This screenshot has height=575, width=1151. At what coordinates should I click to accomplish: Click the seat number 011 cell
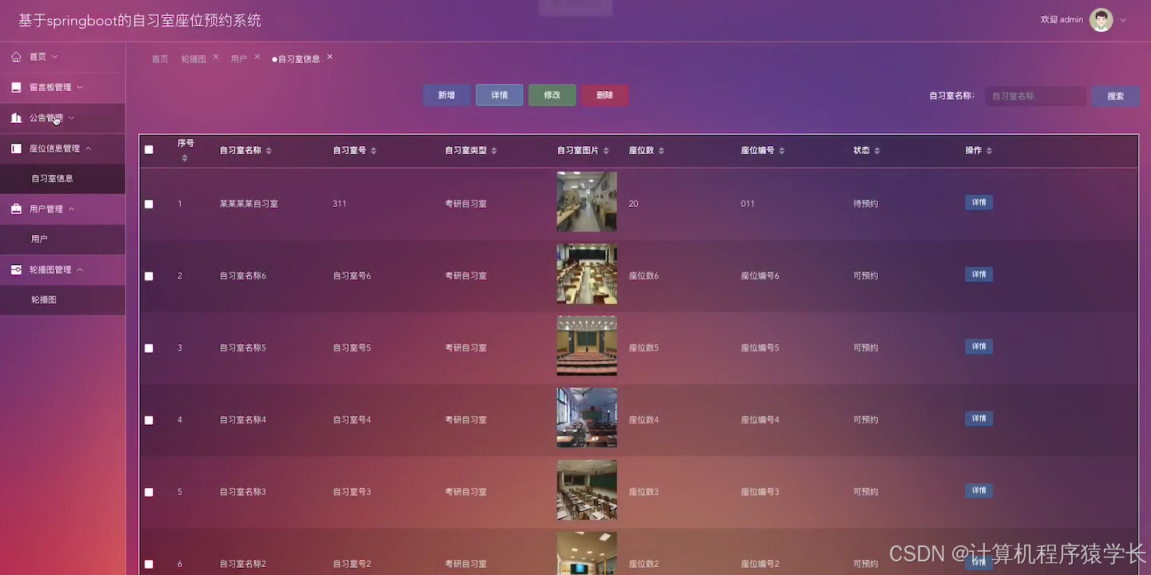748,204
